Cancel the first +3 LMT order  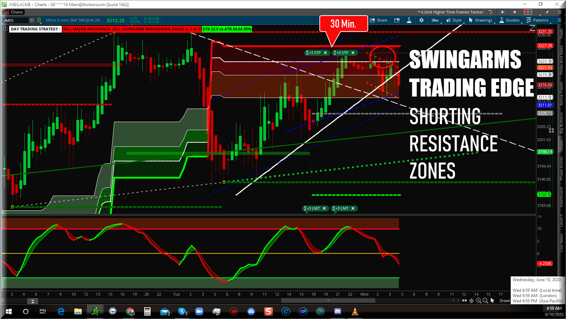coord(324,208)
